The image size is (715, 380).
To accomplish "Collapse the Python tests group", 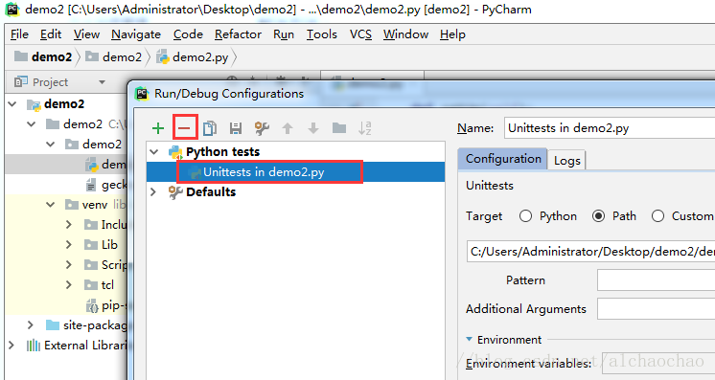I will point(154,152).
